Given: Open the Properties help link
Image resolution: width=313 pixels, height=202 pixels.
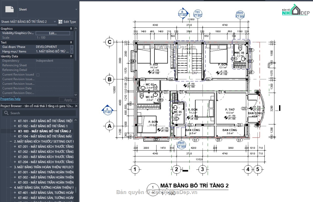Looking at the screenshot, I should pos(10,99).
